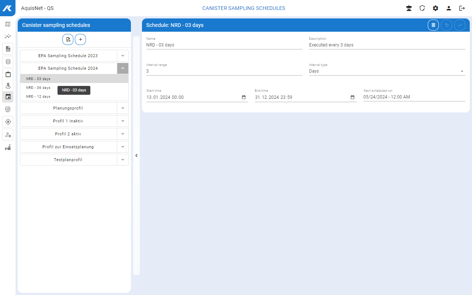Open the map view in sidebar
This screenshot has width=472, height=295.
point(8,24)
